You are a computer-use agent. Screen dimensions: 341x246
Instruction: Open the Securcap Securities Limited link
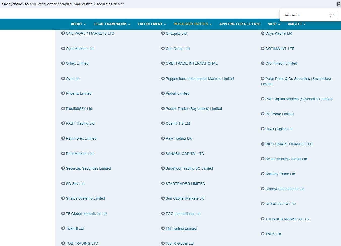click(88, 168)
